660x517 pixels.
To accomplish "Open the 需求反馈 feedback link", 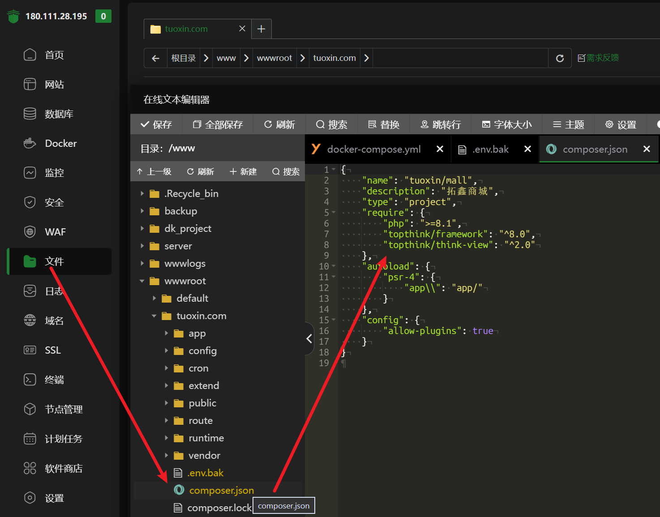I will (x=598, y=58).
